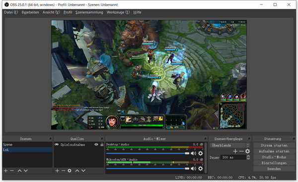The width and height of the screenshot is (298, 182).
Task: Click Stream starten button
Action: (x=274, y=145)
